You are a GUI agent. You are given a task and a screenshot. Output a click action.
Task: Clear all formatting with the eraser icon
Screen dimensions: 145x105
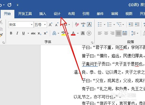(77, 24)
